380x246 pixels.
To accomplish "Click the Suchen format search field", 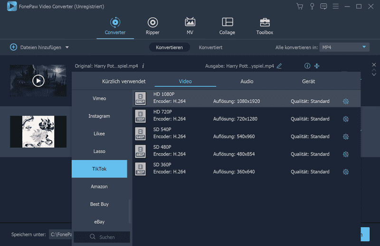I will (x=102, y=237).
